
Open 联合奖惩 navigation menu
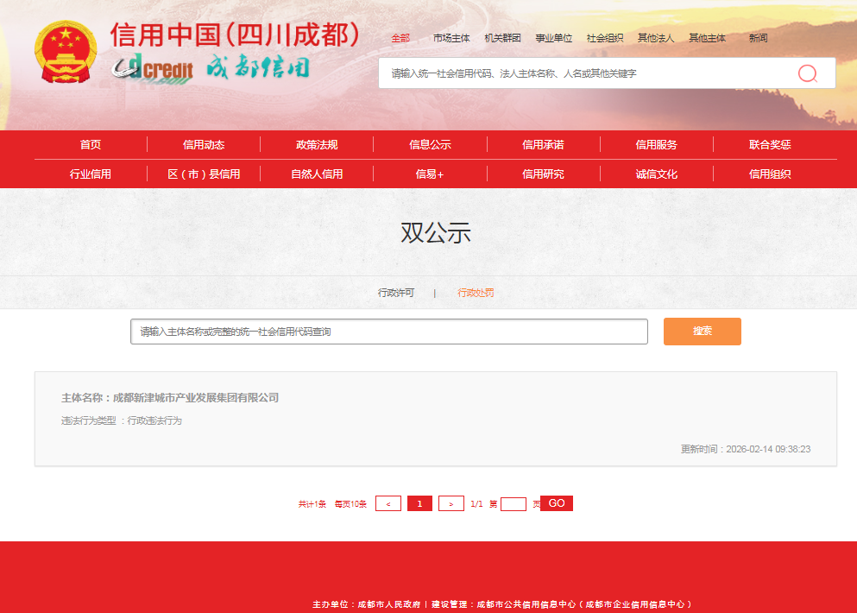[x=770, y=145]
